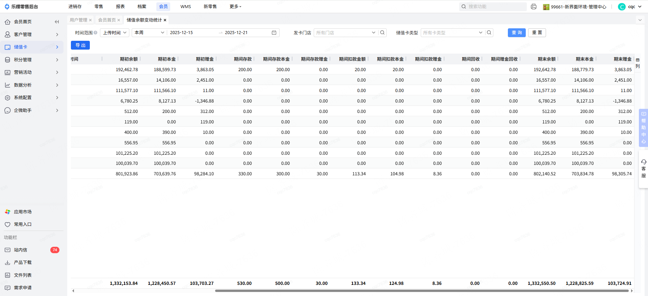The image size is (648, 296).
Task: Expand the 积分管理 sidebar submenu
Action: pos(57,60)
